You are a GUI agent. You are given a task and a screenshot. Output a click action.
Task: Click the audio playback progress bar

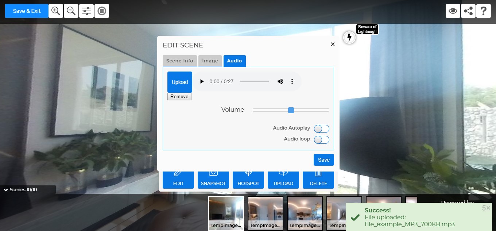point(254,81)
